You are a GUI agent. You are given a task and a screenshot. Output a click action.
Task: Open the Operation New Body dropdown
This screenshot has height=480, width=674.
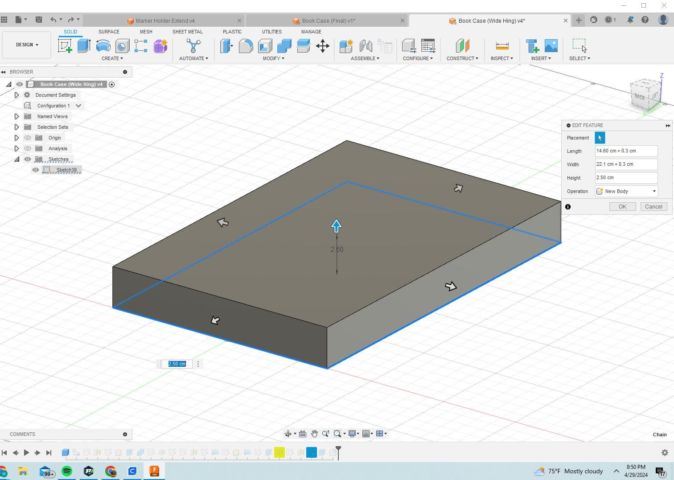626,191
